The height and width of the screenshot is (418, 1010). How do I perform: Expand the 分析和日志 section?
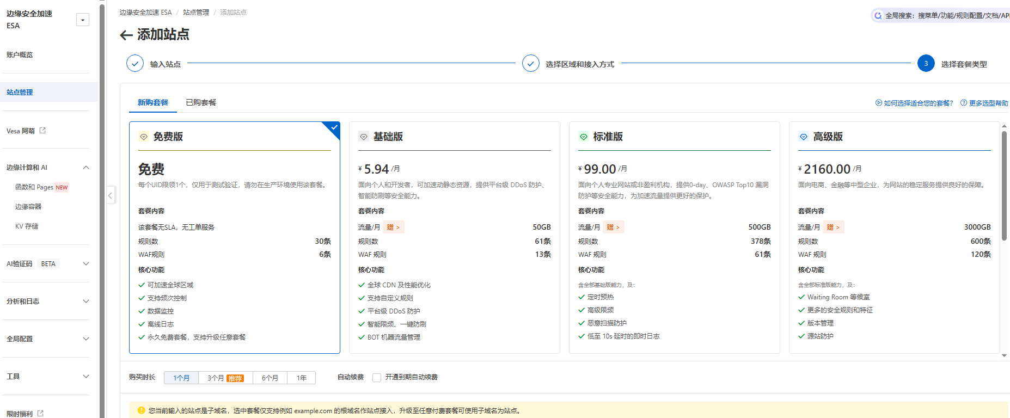point(85,302)
